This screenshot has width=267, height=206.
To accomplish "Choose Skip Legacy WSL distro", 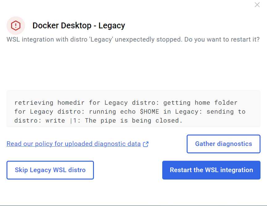I will click(x=50, y=170).
